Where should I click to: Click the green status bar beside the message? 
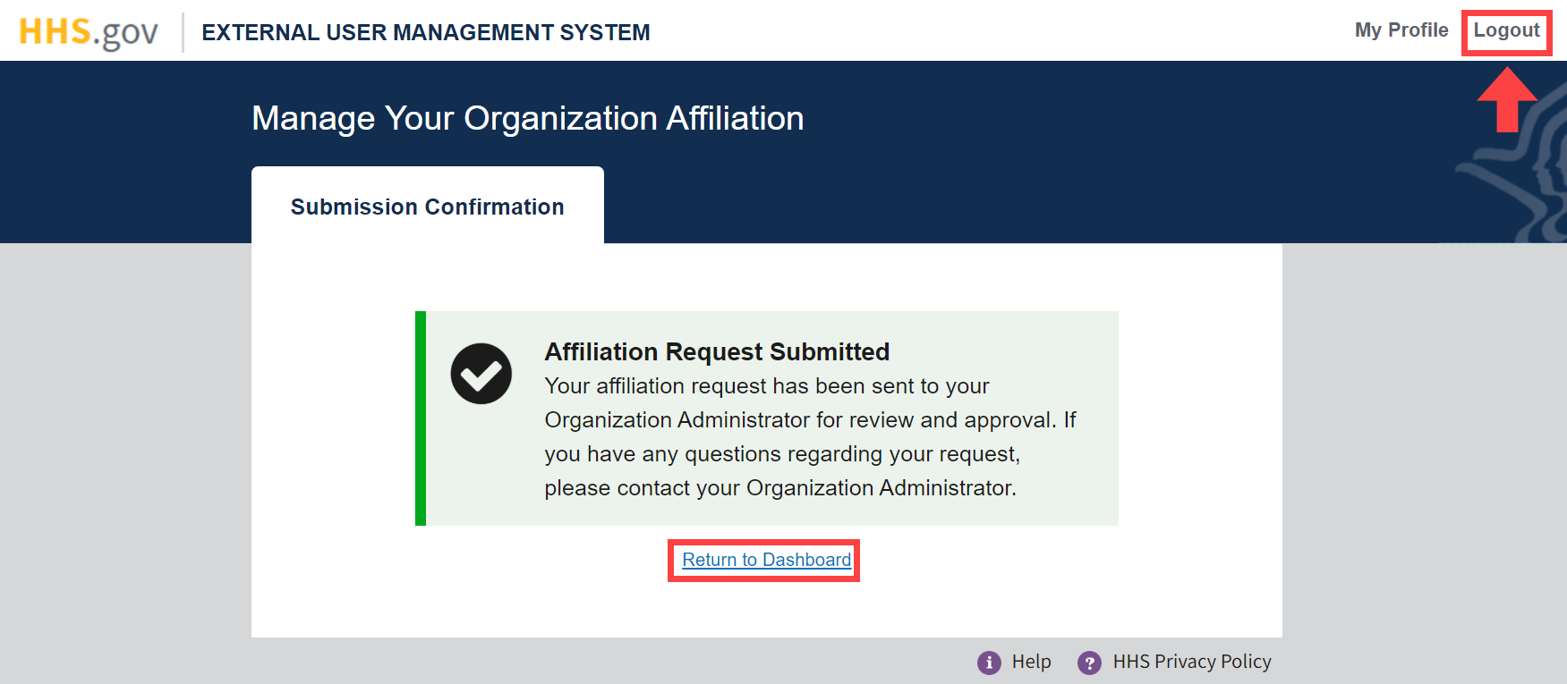tap(422, 418)
